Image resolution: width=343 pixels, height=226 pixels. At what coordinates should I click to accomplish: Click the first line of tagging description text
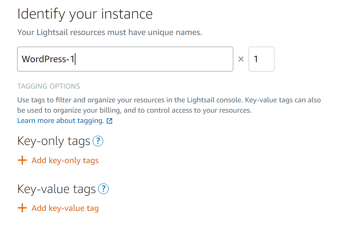click(x=169, y=100)
